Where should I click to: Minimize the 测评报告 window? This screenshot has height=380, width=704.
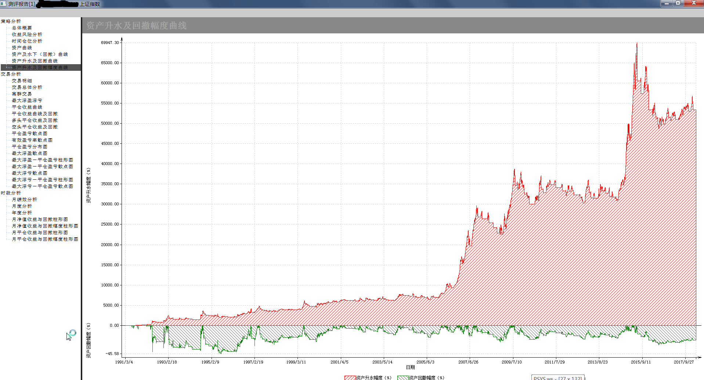click(667, 3)
